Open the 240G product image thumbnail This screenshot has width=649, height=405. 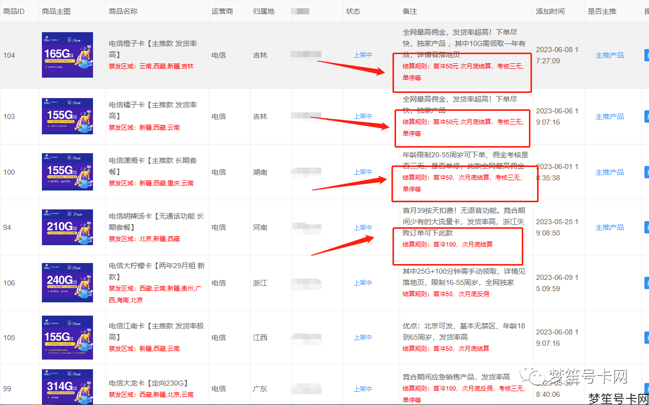[67, 283]
